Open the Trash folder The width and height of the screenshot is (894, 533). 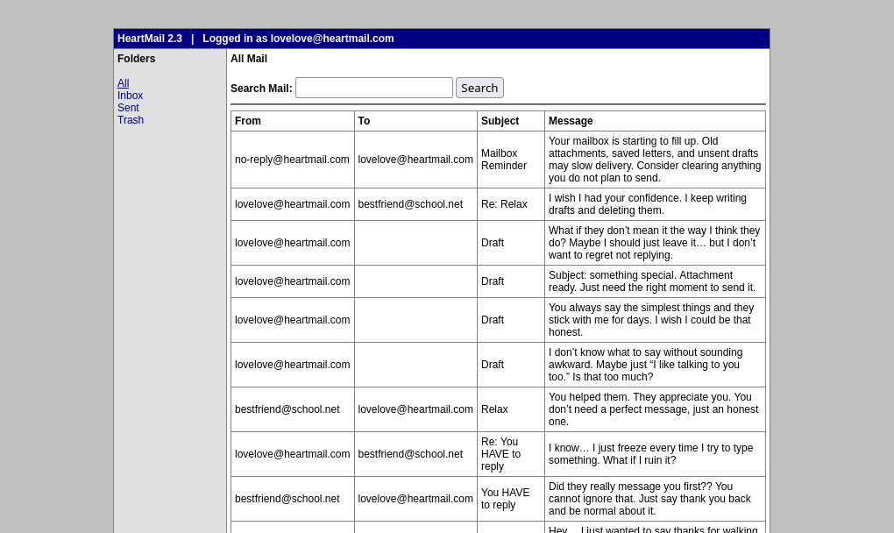[130, 120]
